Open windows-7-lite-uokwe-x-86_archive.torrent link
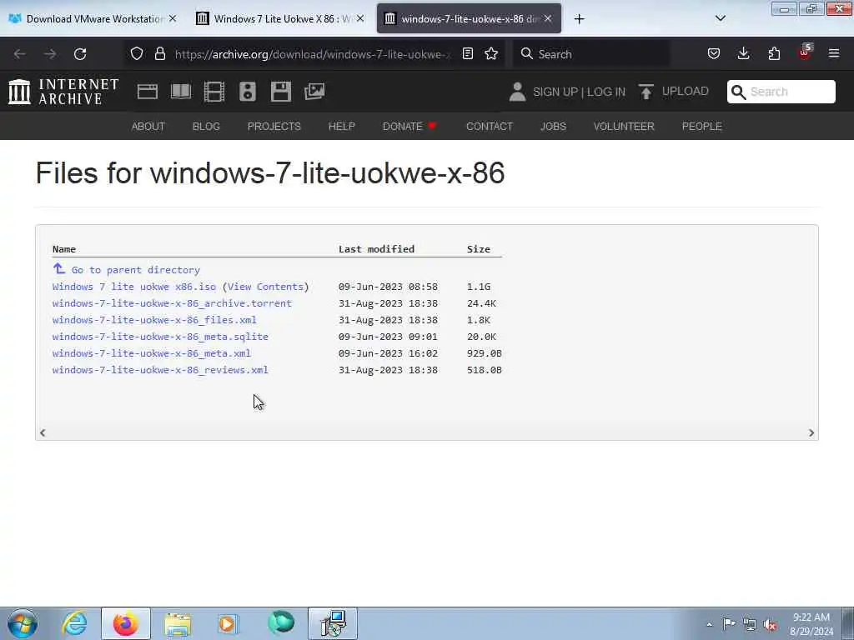854x640 pixels. tap(172, 303)
